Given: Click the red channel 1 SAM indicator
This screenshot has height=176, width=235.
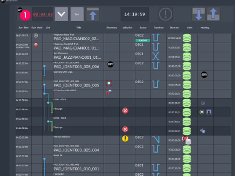Looking at the screenshot, I should [x=24, y=14].
